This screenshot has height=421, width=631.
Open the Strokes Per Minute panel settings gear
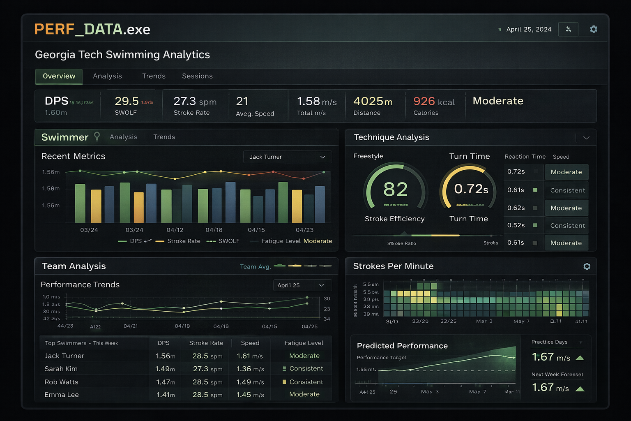pyautogui.click(x=587, y=266)
